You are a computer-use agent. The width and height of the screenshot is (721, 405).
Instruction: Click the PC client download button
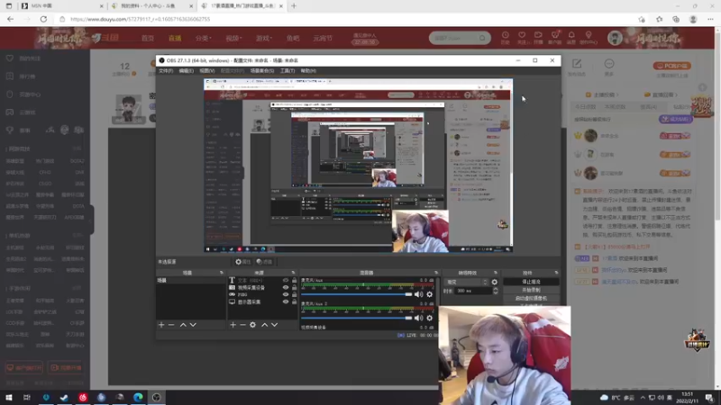click(671, 66)
